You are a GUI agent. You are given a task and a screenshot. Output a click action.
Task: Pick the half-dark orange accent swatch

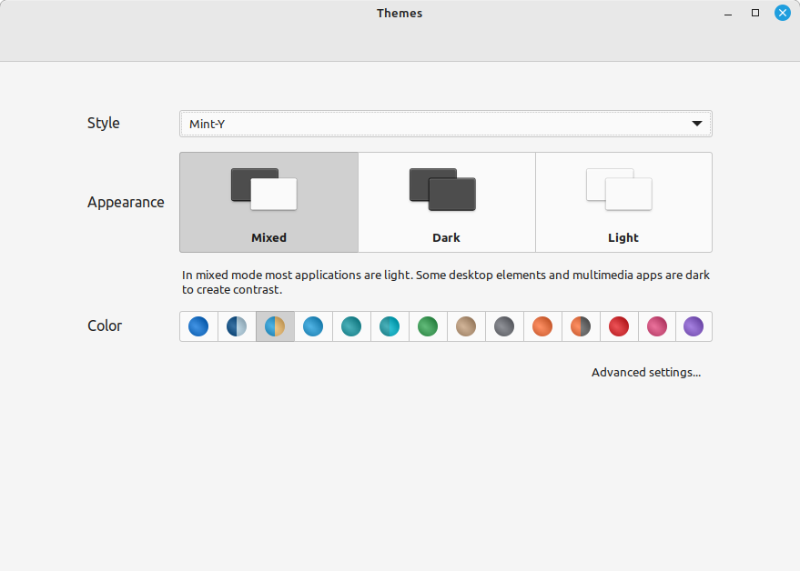tap(581, 326)
